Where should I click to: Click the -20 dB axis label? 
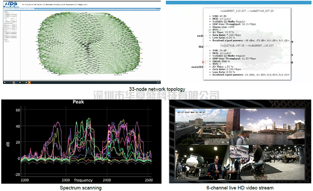pos(17,175)
